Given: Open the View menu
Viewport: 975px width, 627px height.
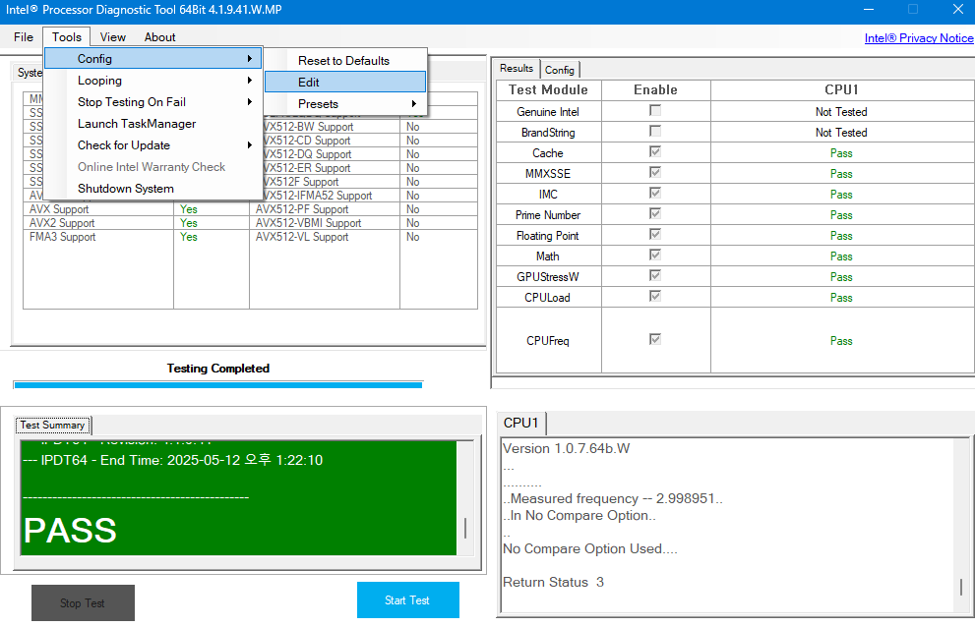Looking at the screenshot, I should (x=112, y=37).
